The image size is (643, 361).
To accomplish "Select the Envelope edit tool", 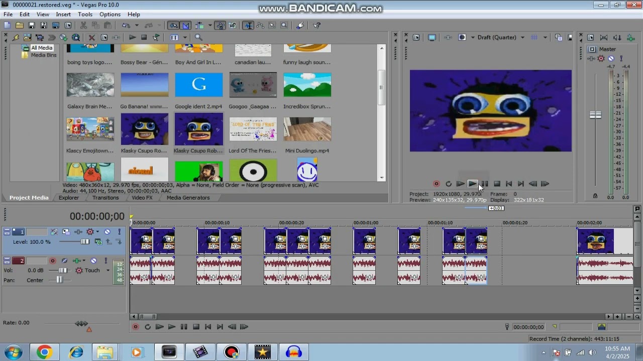I will (x=260, y=25).
